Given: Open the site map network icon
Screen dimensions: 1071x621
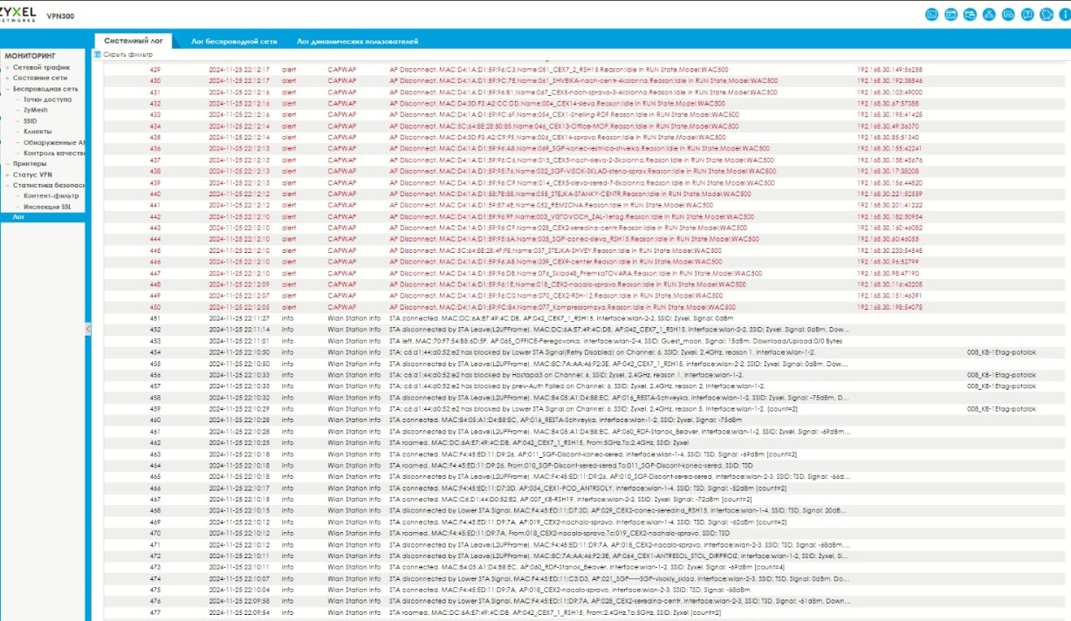Looking at the screenshot, I should [989, 14].
